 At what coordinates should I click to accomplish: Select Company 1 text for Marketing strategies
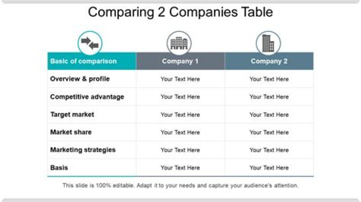(x=180, y=150)
